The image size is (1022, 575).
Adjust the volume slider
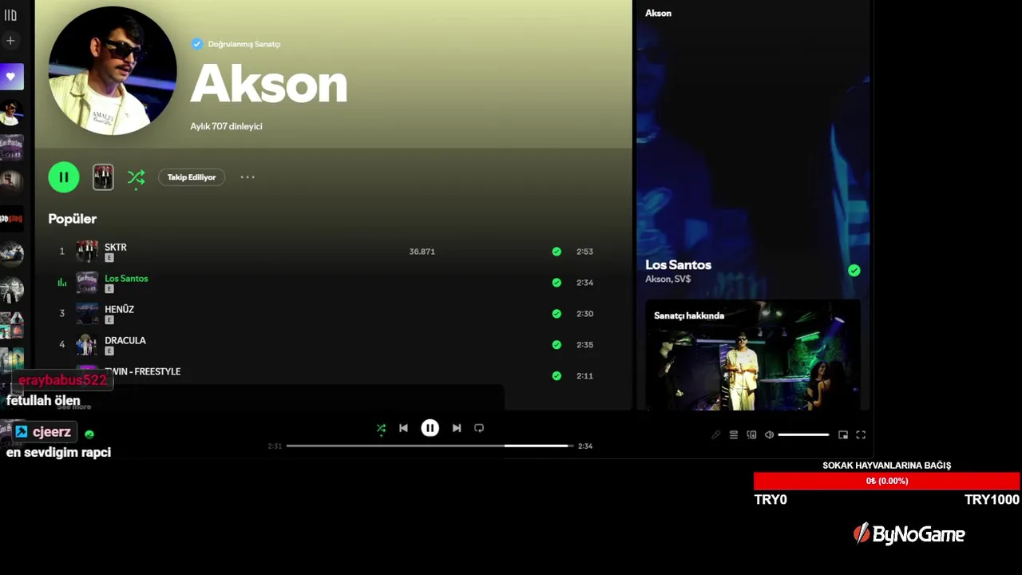[x=804, y=435]
